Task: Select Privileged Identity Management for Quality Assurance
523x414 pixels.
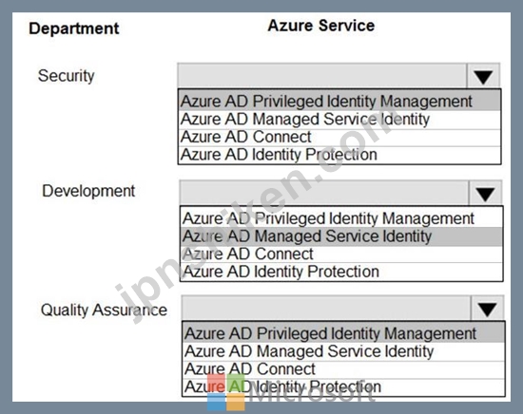Action: click(343, 333)
